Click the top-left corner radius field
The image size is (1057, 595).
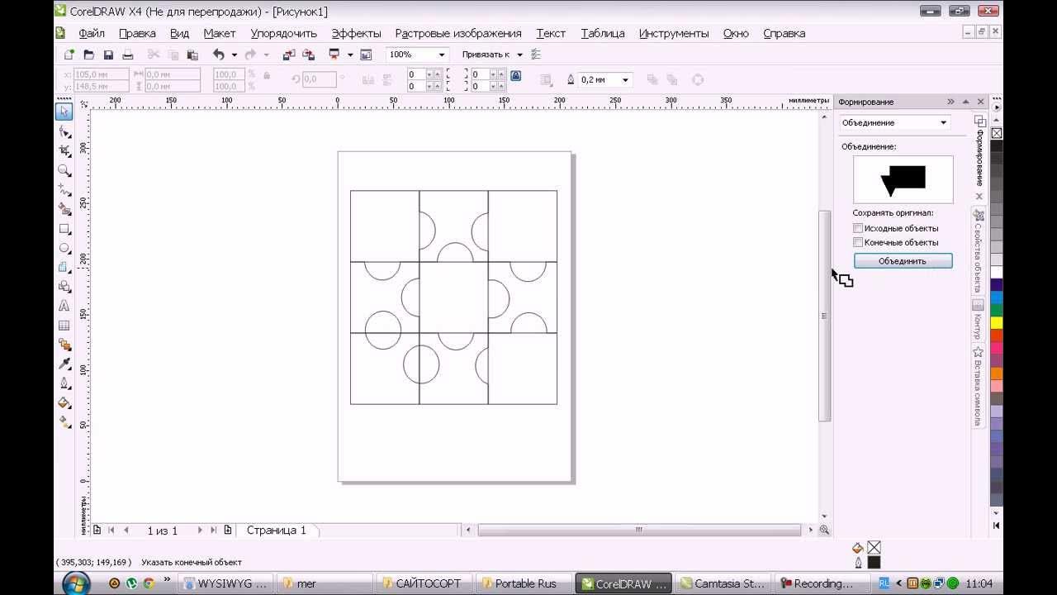[x=416, y=74]
